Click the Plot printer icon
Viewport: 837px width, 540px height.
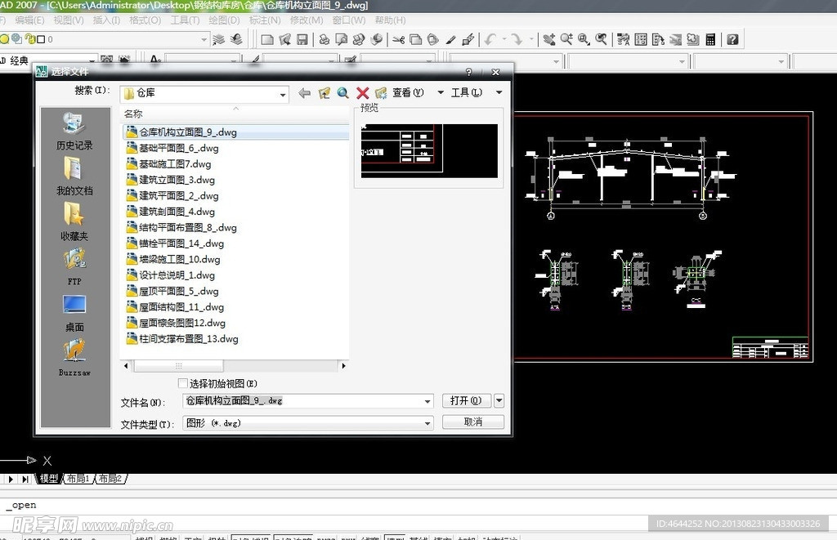click(x=324, y=39)
